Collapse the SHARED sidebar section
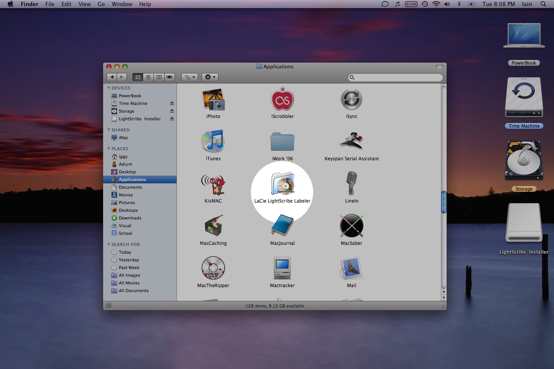The image size is (554, 369). 109,130
